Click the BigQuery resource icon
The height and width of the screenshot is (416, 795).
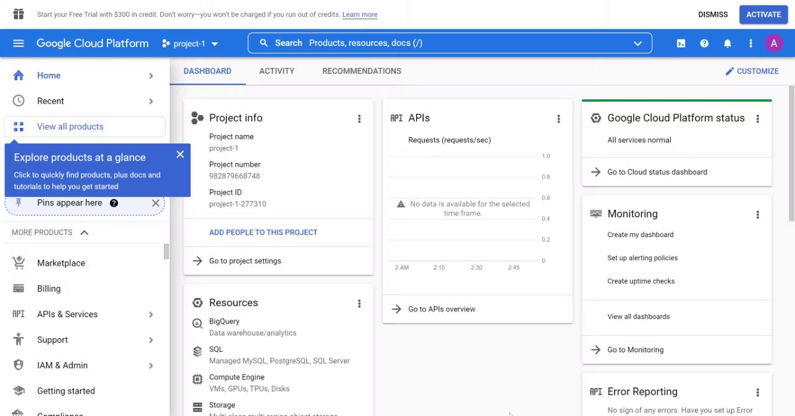(x=198, y=323)
